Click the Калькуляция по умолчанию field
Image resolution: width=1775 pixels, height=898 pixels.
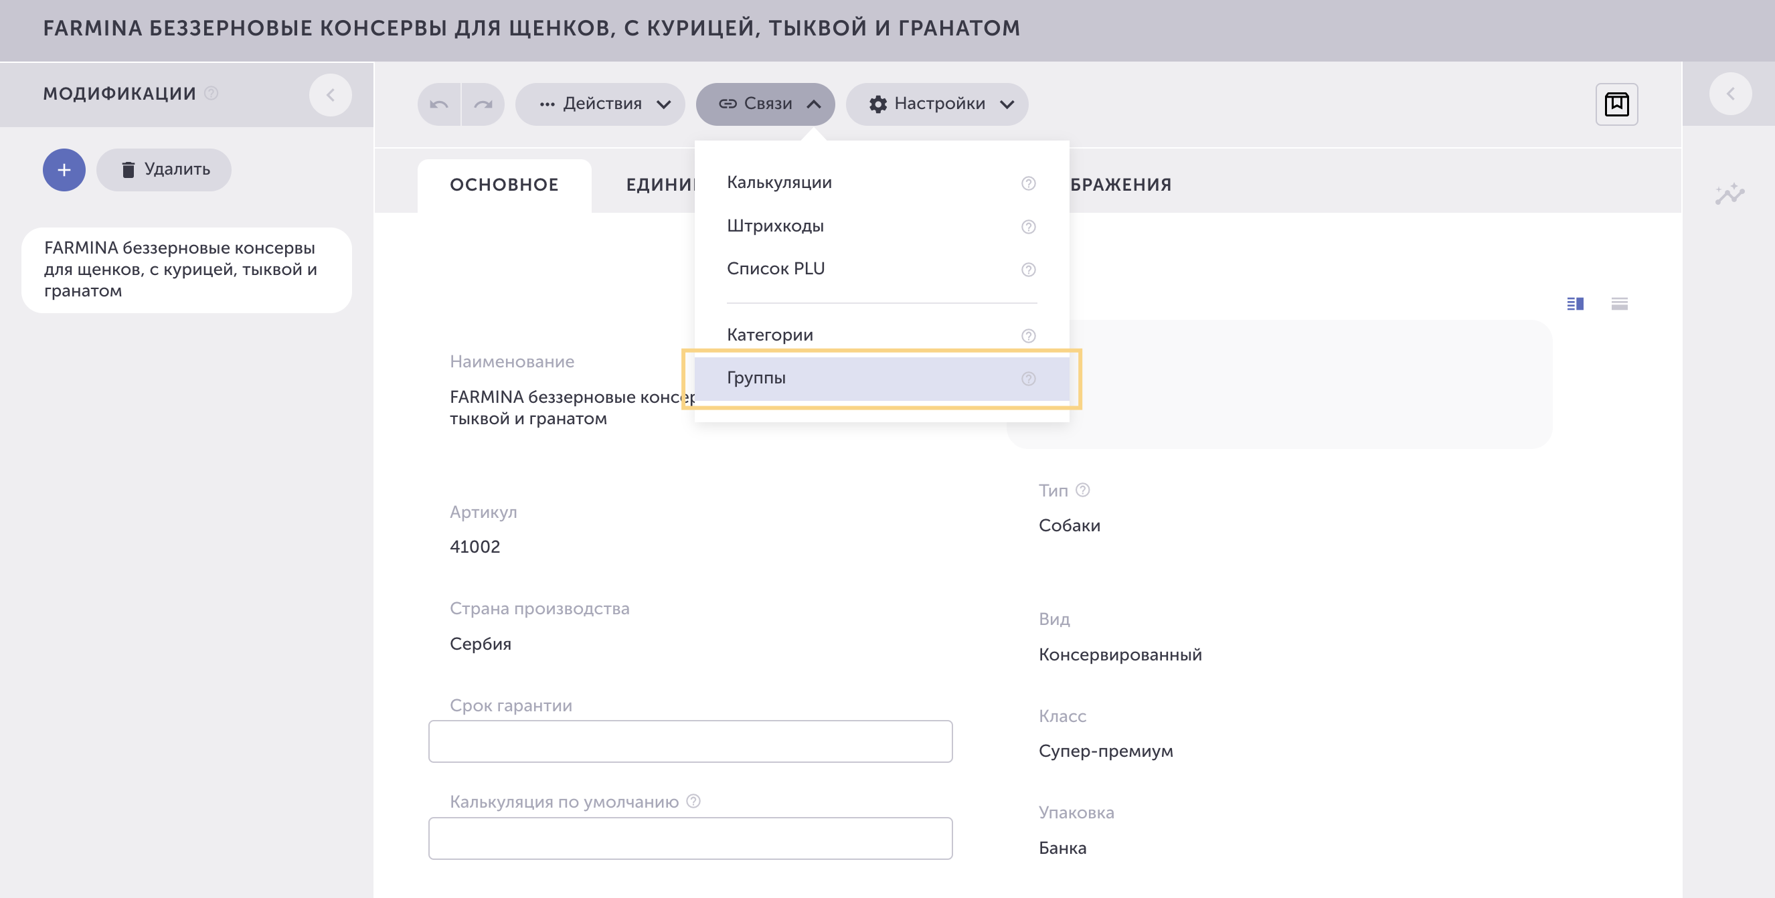691,838
